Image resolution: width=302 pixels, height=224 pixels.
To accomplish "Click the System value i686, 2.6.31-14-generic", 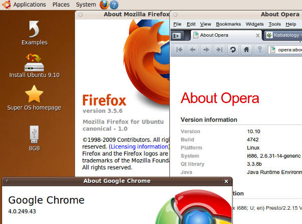I will pyautogui.click(x=273, y=156).
